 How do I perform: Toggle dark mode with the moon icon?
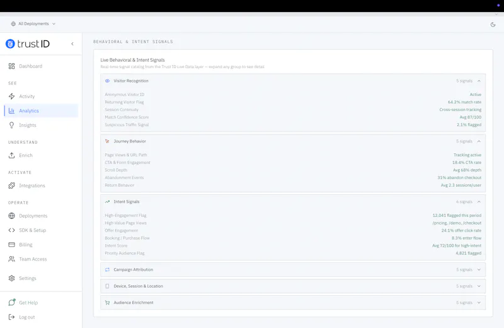click(493, 25)
